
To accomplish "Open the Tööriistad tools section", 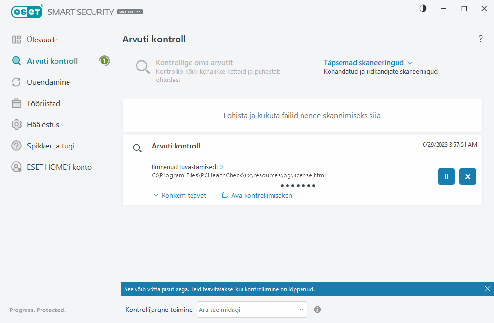I will click(x=43, y=104).
